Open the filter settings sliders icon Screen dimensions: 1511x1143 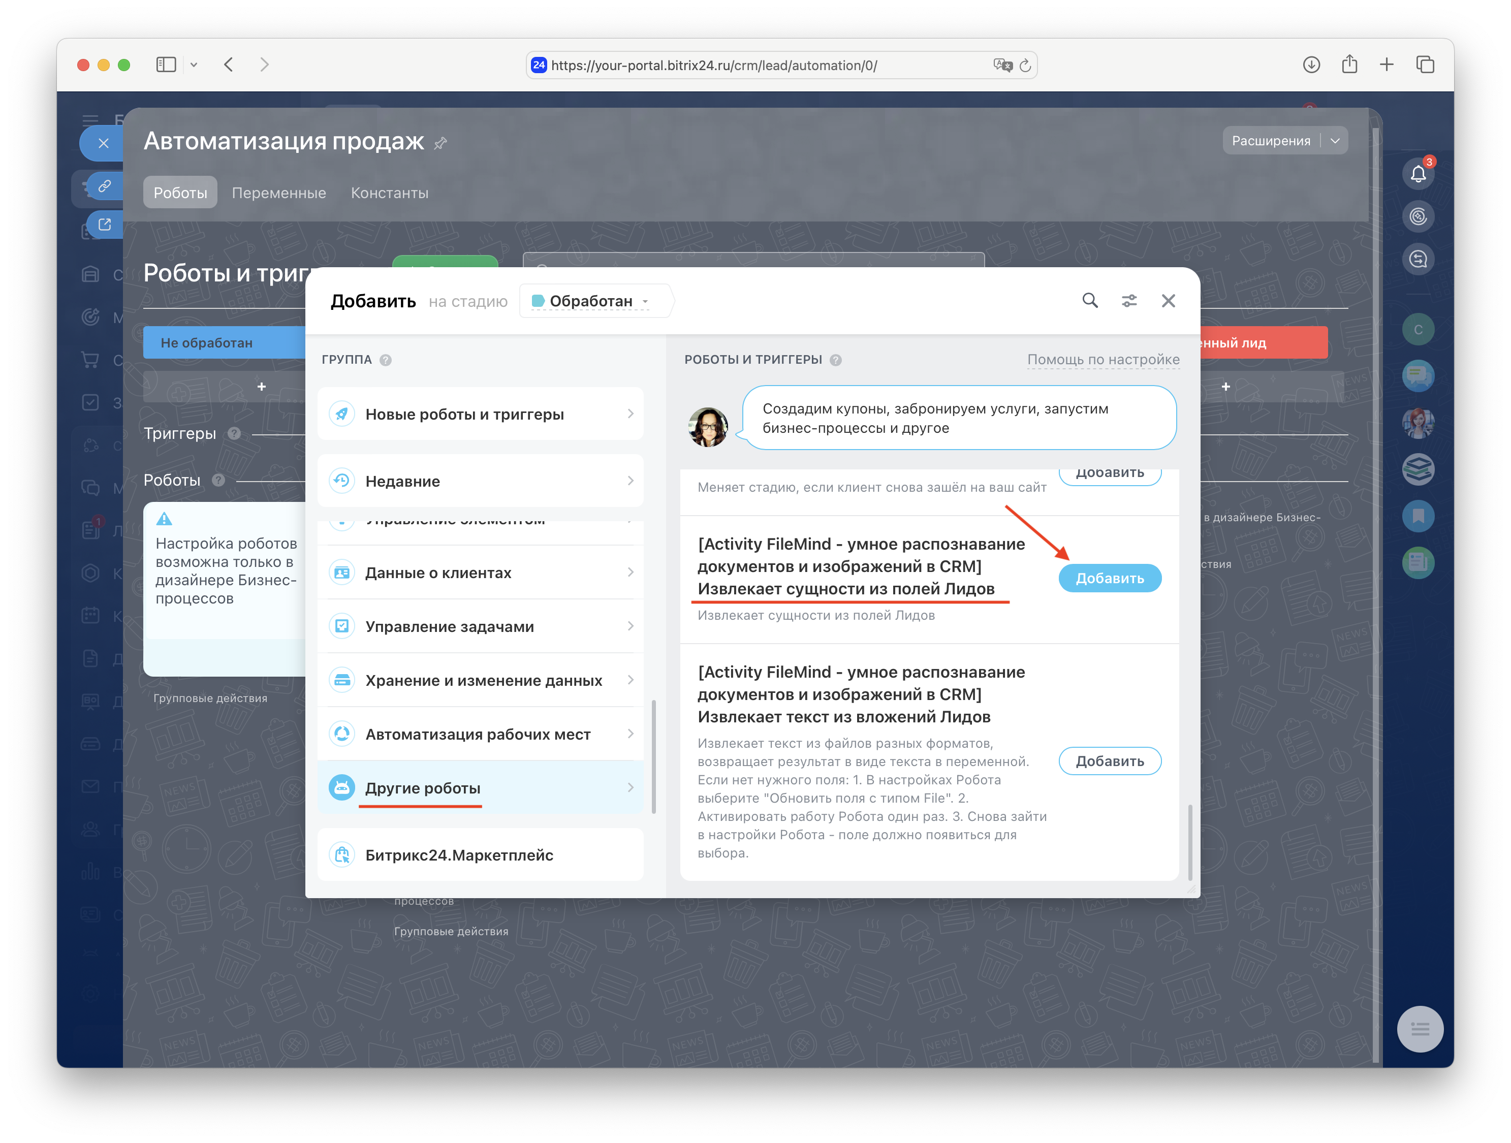click(1129, 300)
